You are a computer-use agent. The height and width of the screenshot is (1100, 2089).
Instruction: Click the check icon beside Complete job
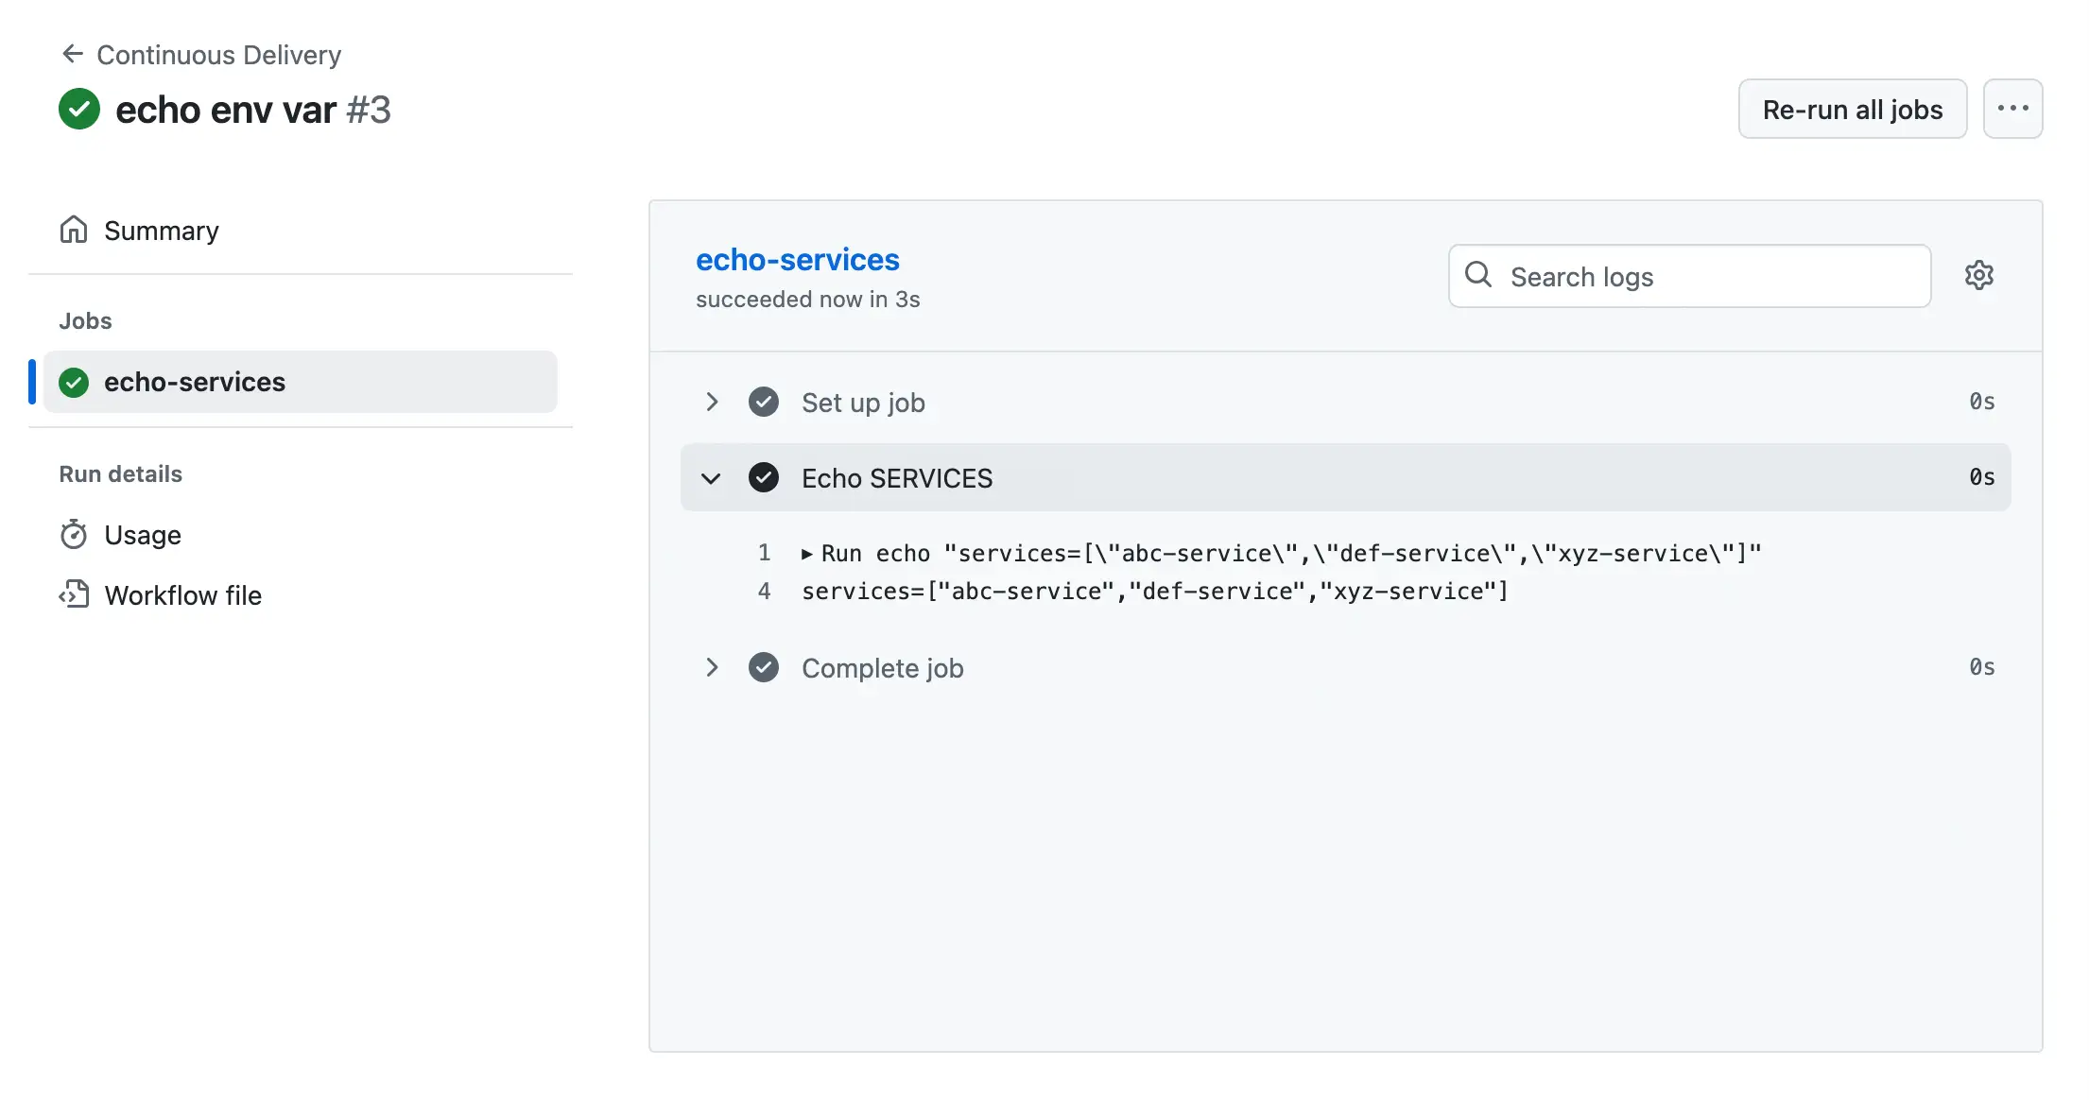click(763, 667)
